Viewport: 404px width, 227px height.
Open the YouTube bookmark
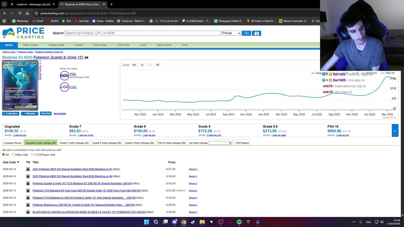tap(81, 21)
